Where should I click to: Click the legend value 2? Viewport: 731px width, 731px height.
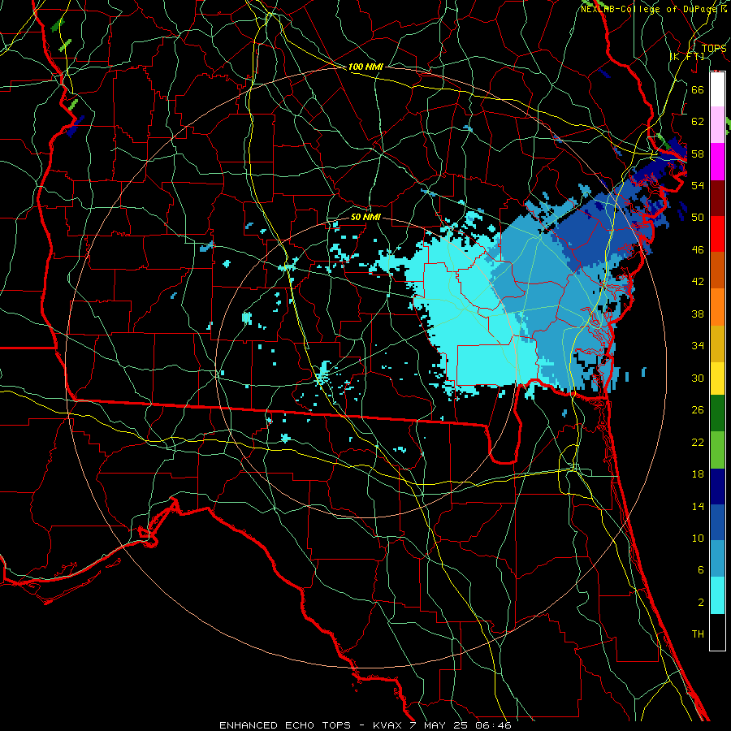coord(700,603)
